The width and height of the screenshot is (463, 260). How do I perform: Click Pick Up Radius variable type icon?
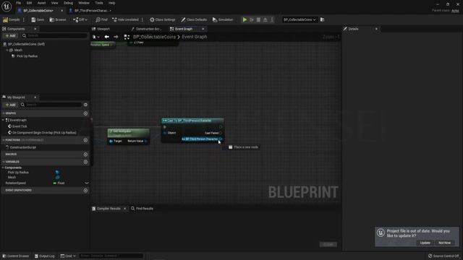coord(57,173)
